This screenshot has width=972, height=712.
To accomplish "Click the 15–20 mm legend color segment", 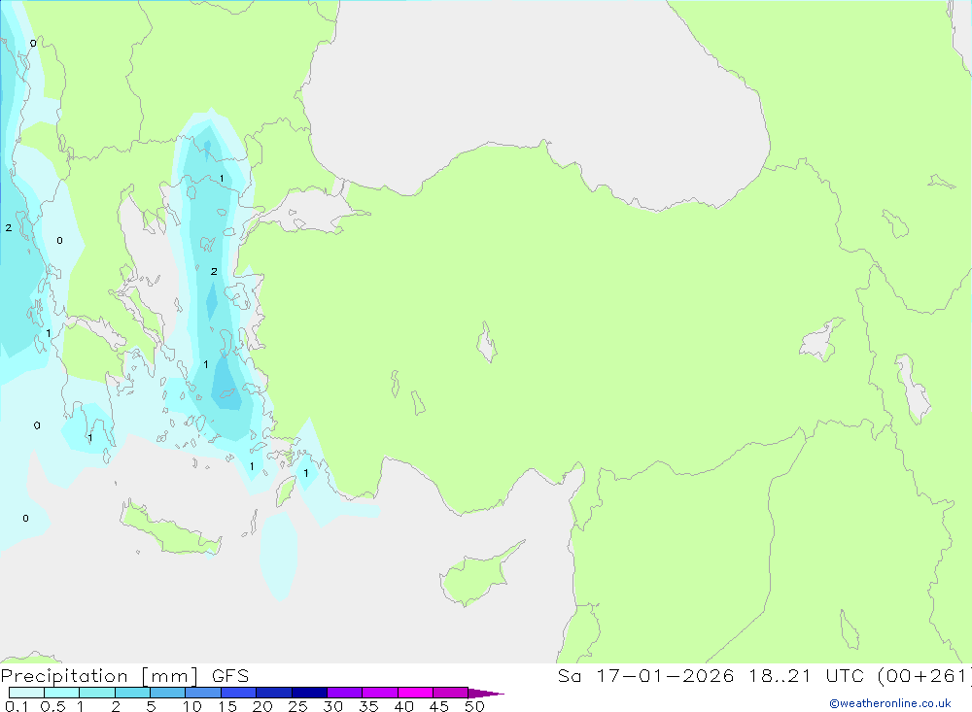I will 238,693.
